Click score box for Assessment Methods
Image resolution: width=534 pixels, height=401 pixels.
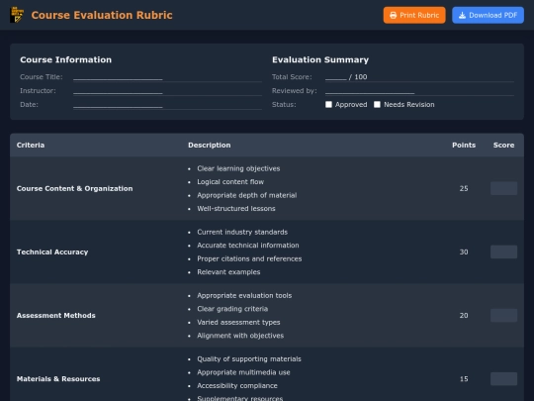(503, 316)
